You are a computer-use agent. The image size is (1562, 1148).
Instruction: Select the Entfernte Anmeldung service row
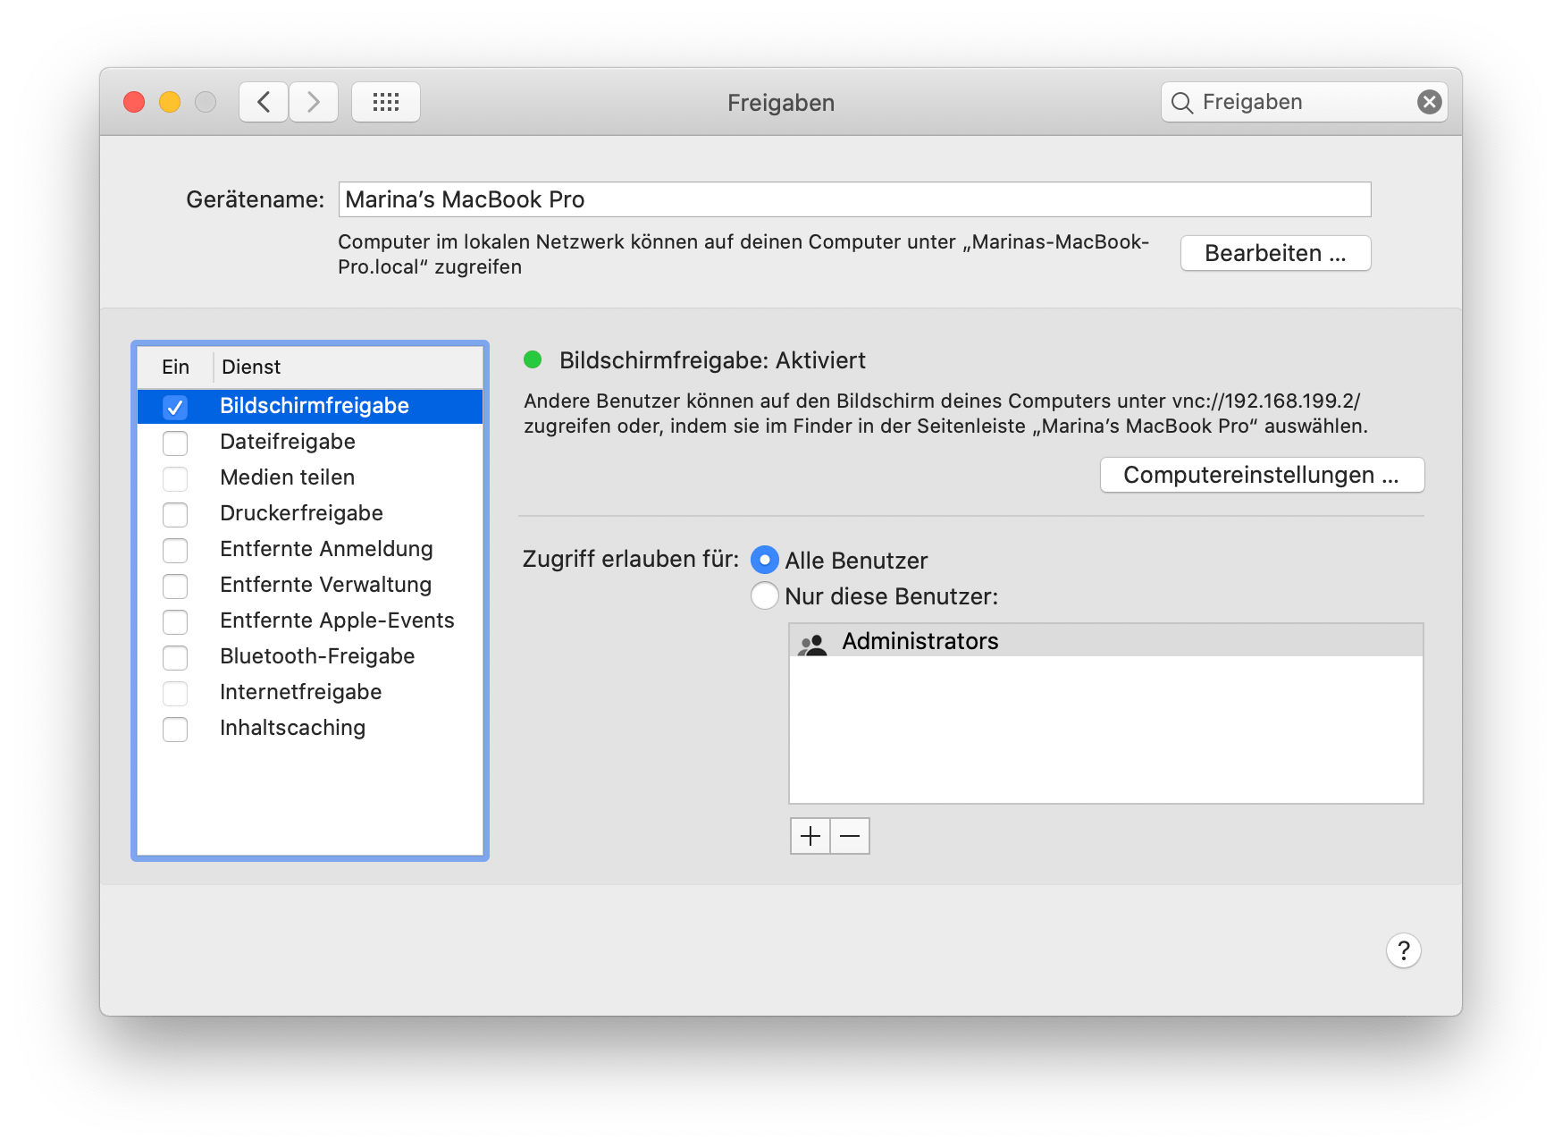tap(310, 549)
